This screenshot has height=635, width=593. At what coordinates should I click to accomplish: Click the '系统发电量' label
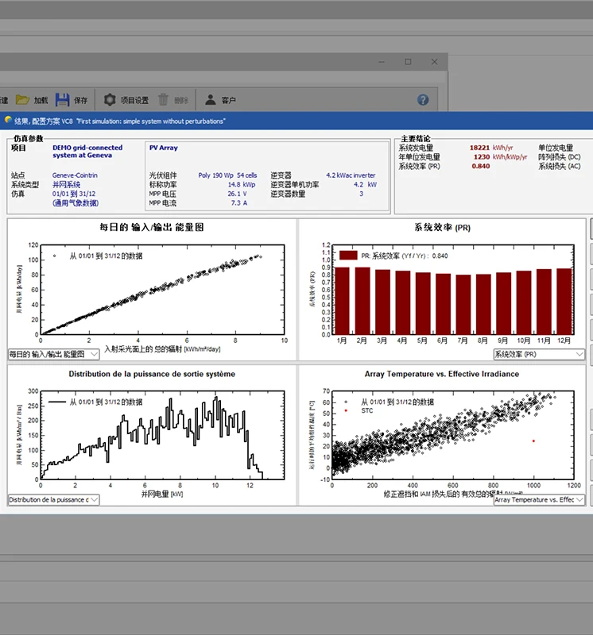click(x=416, y=148)
